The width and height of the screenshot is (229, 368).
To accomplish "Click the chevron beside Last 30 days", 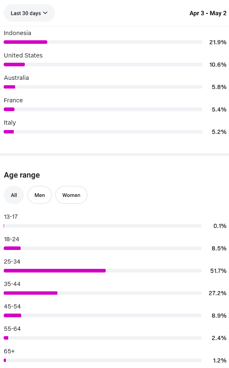I will (x=46, y=13).
